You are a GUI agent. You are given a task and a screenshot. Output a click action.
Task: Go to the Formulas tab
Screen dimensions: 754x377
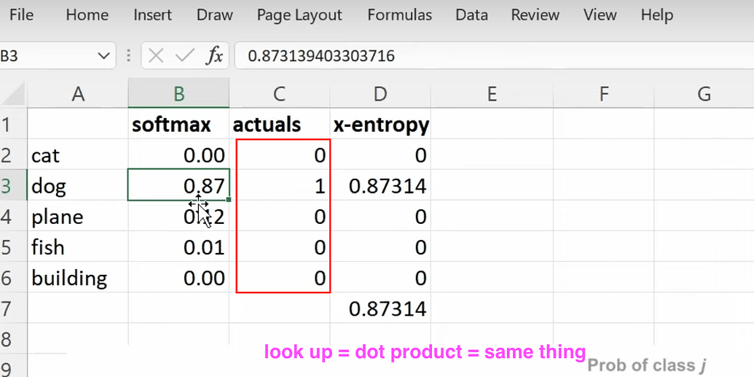pos(399,15)
